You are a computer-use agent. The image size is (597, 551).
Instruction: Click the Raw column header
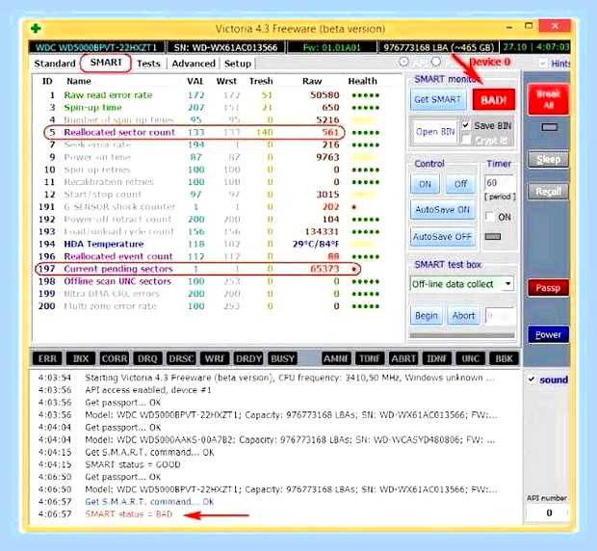pyautogui.click(x=312, y=81)
